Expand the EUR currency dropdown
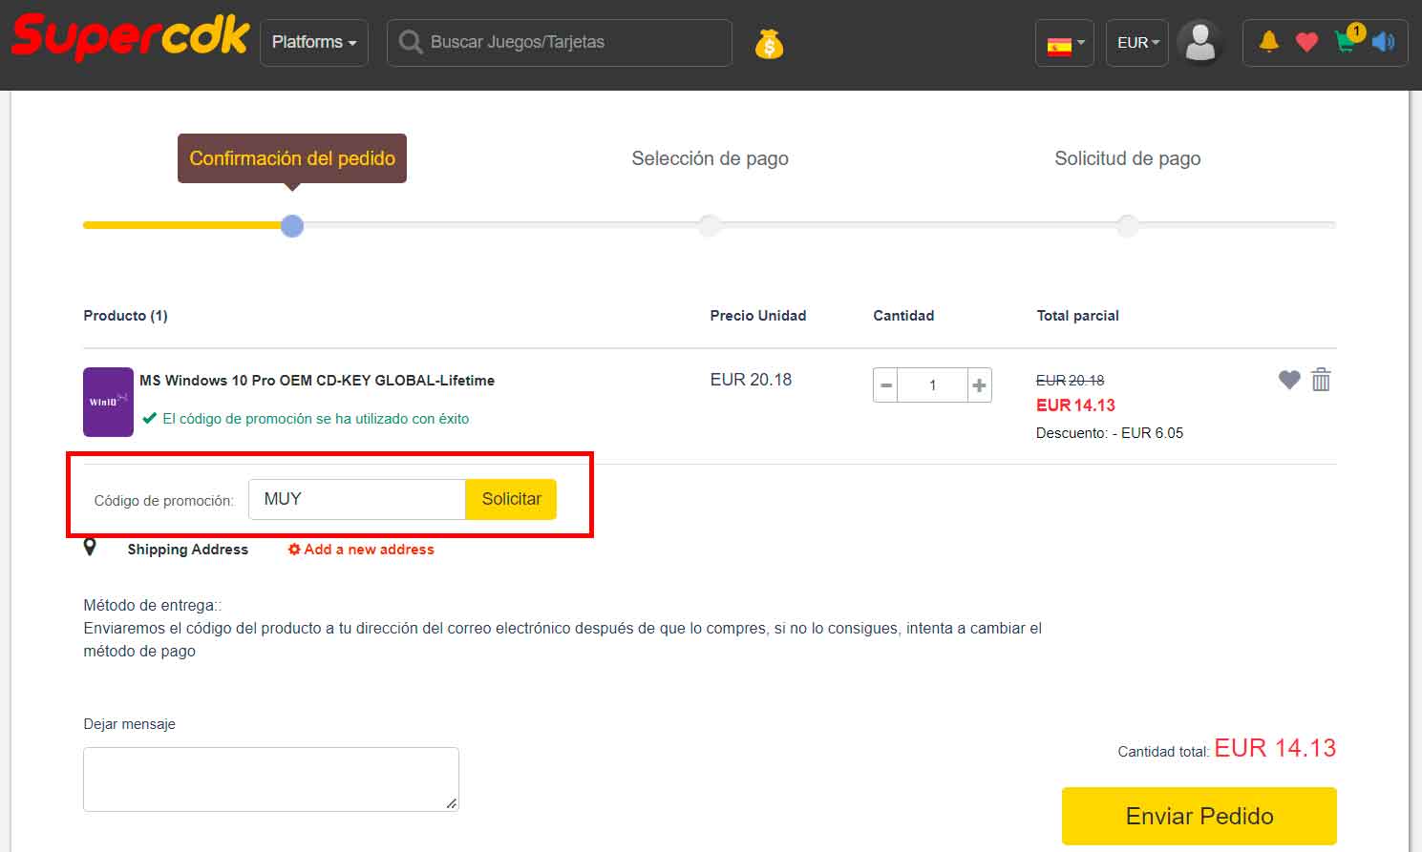 (1137, 43)
